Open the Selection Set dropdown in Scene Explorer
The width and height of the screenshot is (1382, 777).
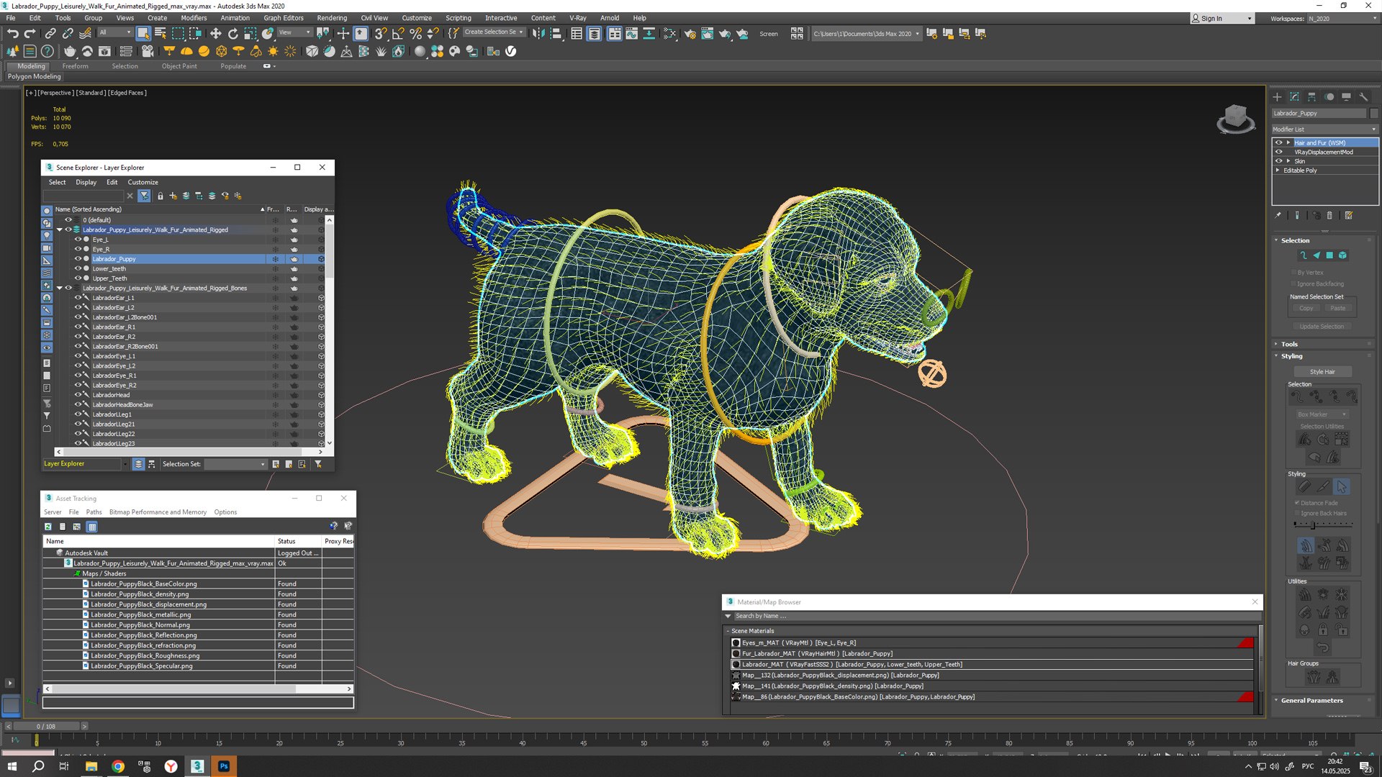(x=235, y=464)
